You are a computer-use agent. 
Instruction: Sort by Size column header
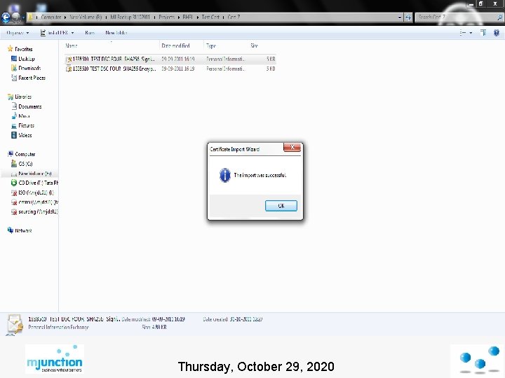(254, 45)
